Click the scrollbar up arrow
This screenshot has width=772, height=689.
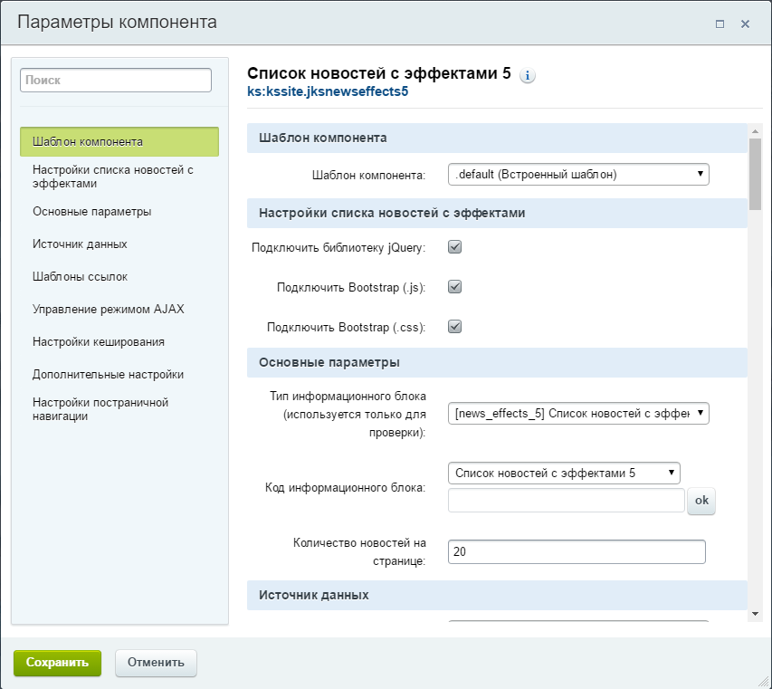[x=755, y=131]
